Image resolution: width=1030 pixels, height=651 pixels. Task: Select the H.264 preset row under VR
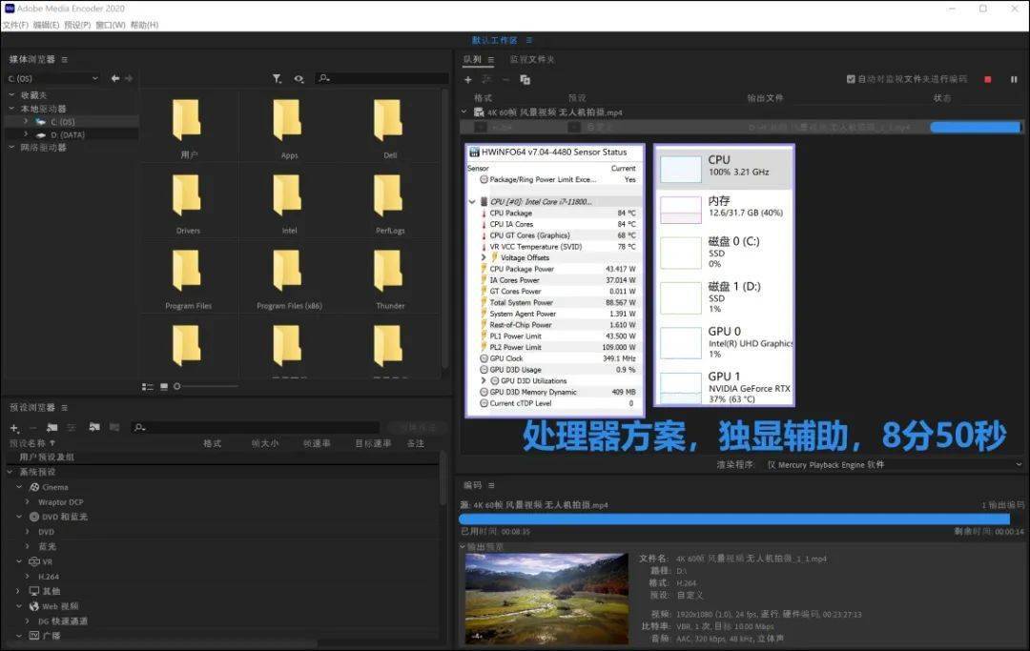point(49,577)
